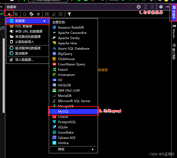Screen dimensions: 177x158
Task: Select Couchbase Query data source
Action: tap(73, 64)
